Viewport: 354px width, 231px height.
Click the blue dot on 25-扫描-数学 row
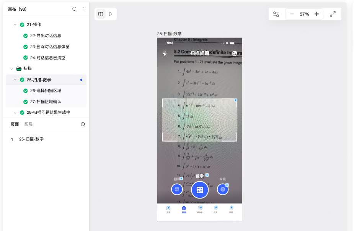point(81,80)
